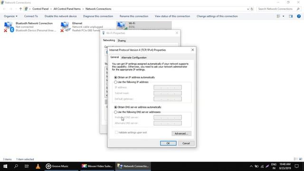Open the Action Center notifications icon
This screenshot has width=304, height=171.
tap(296, 166)
